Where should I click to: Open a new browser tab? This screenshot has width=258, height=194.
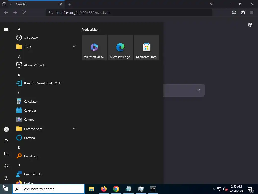click(x=69, y=4)
